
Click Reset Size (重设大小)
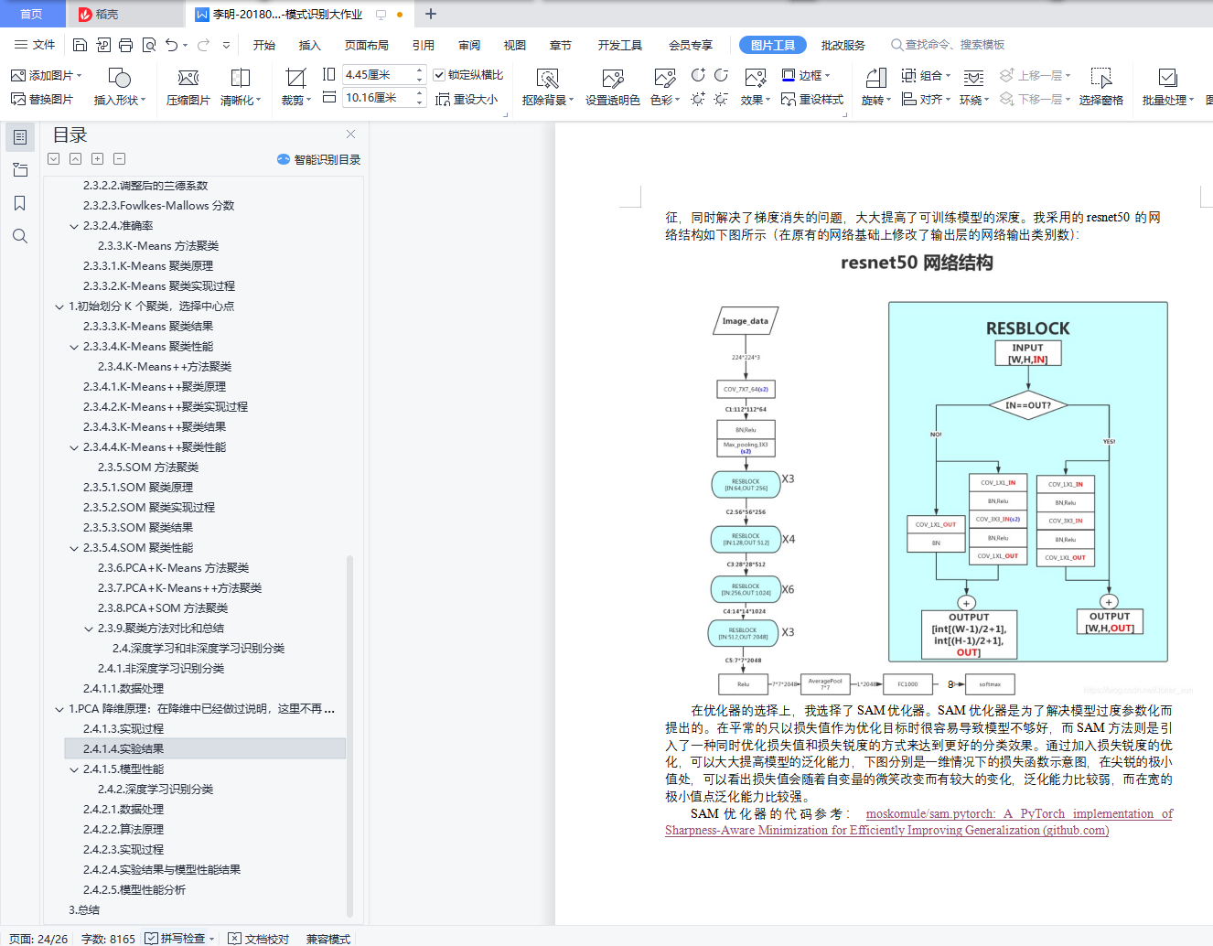[x=467, y=99]
